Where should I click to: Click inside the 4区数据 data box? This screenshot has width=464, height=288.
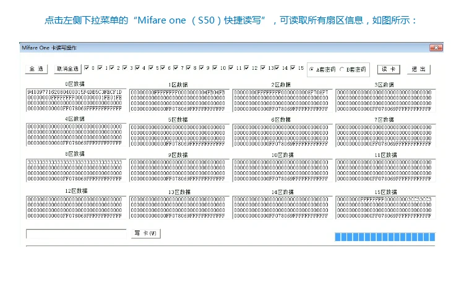point(76,135)
